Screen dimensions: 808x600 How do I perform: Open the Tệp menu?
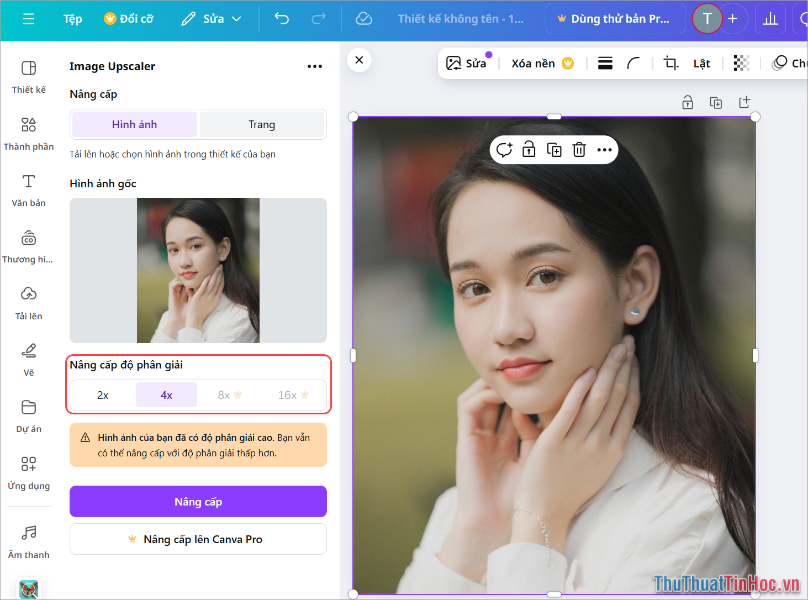73,19
